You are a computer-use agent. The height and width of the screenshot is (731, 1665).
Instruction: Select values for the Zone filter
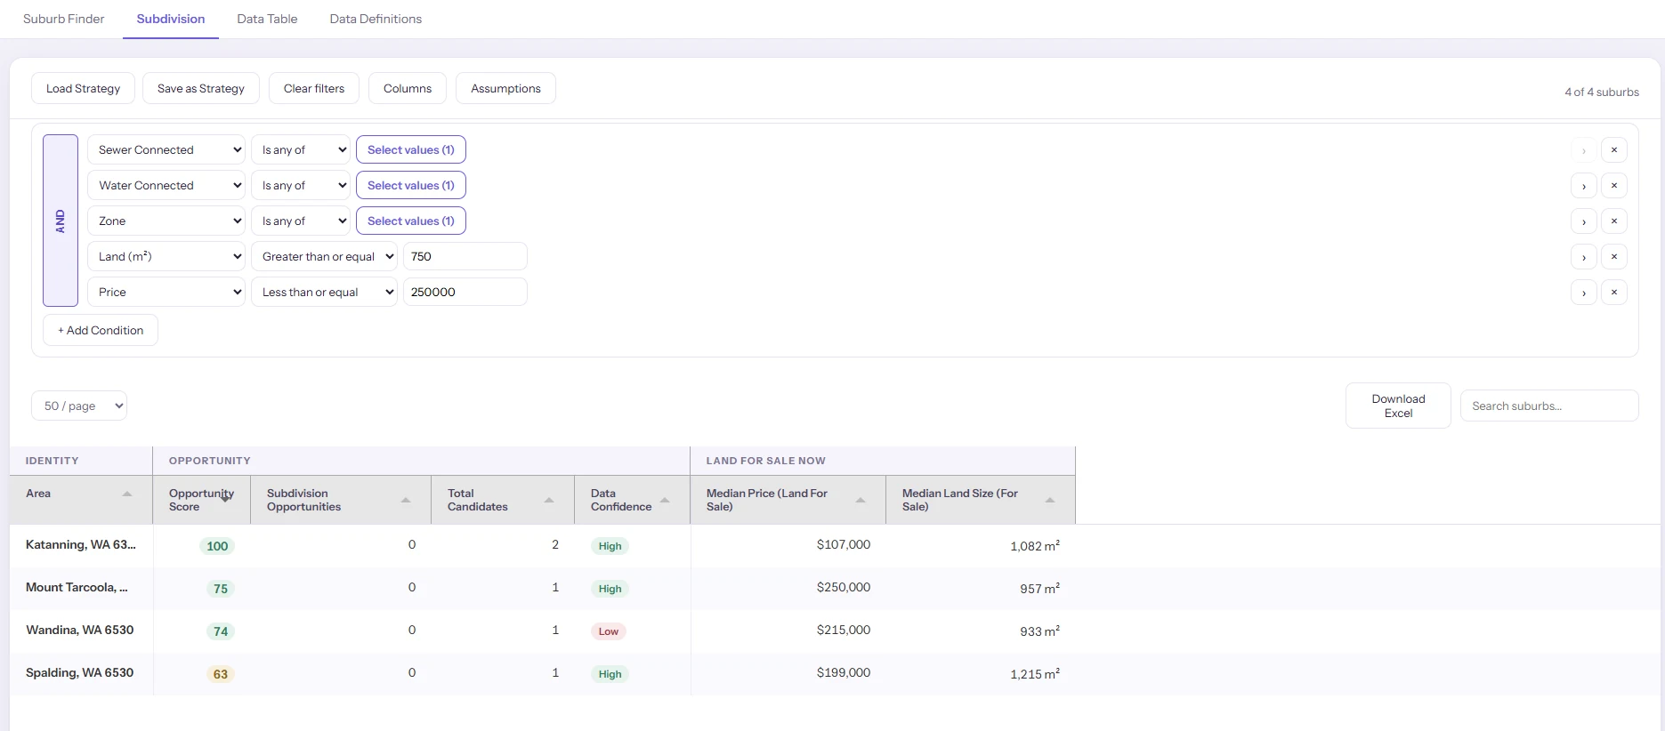pos(411,221)
